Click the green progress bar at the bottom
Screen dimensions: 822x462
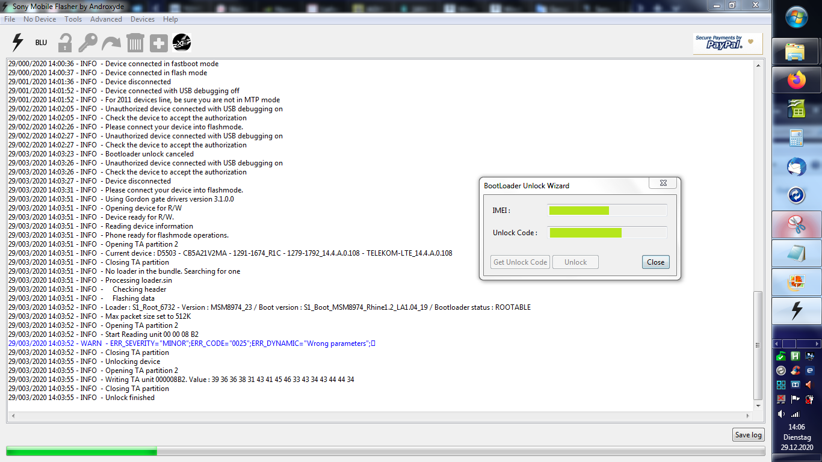pyautogui.click(x=385, y=451)
